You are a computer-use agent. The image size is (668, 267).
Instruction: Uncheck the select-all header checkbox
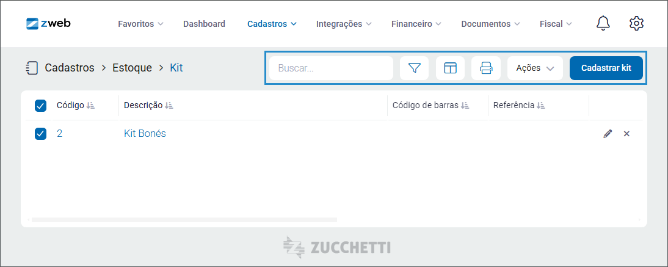click(40, 106)
